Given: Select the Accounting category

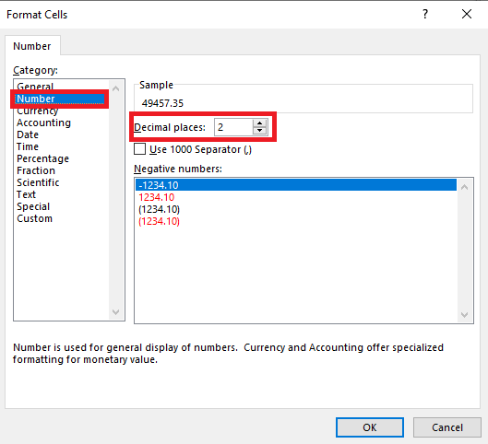Looking at the screenshot, I should [43, 123].
